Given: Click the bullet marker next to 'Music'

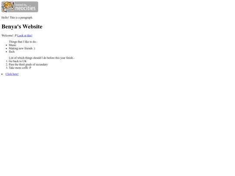Looking at the screenshot, I should 6,45.
